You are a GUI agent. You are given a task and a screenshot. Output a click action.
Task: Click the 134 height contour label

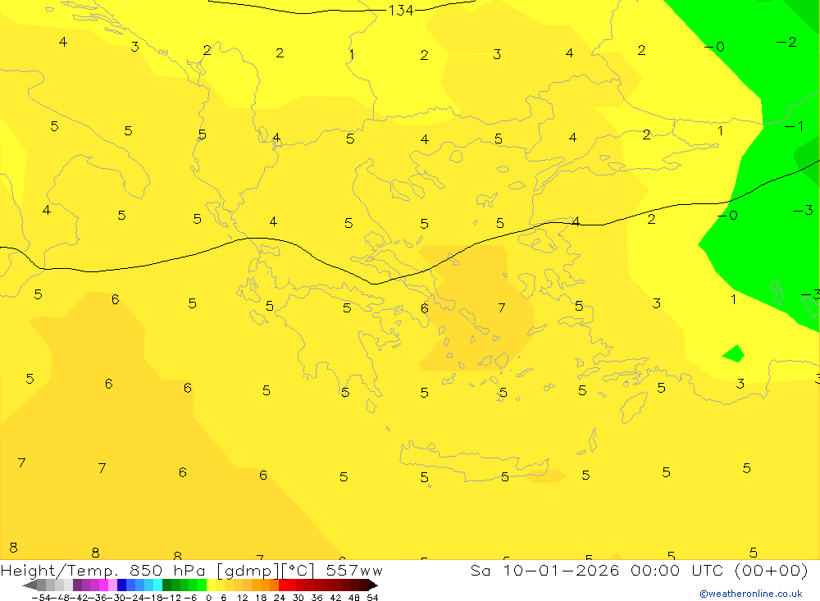(401, 11)
